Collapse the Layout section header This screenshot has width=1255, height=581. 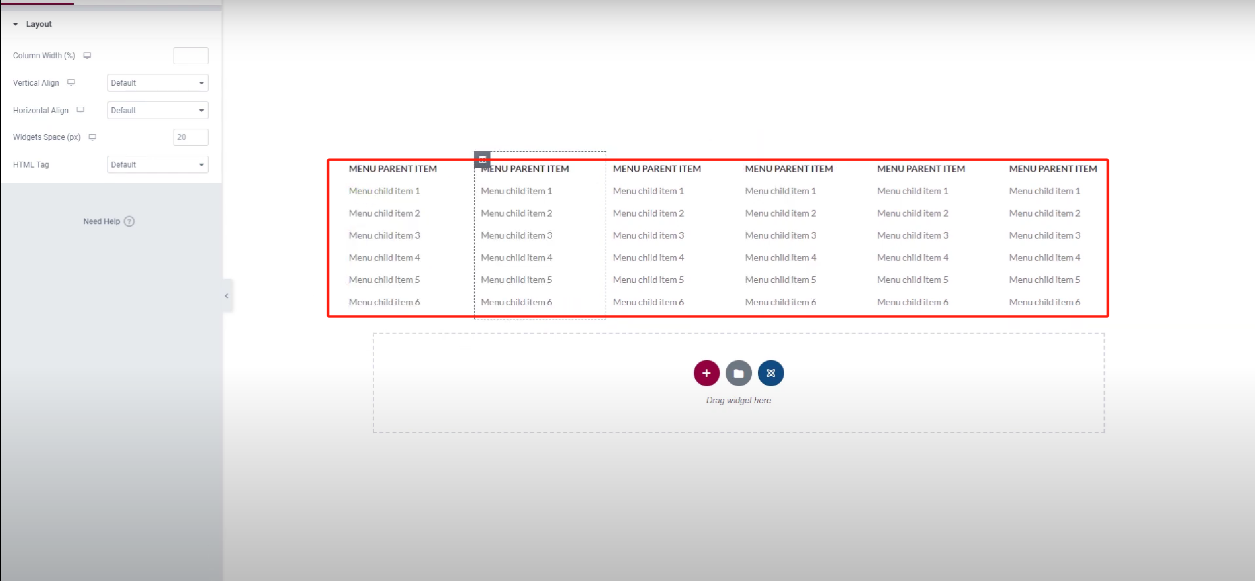click(x=38, y=24)
